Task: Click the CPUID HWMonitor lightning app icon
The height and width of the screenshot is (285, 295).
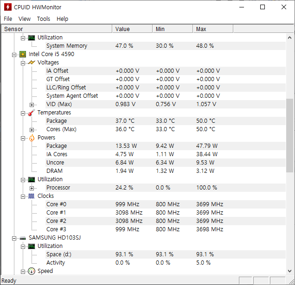Action: click(x=8, y=7)
